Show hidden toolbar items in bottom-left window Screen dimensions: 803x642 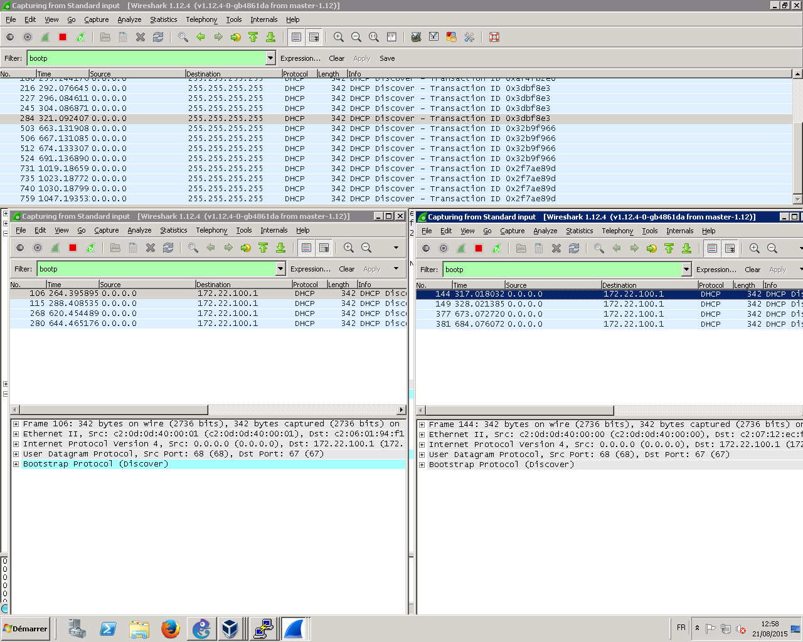click(396, 248)
